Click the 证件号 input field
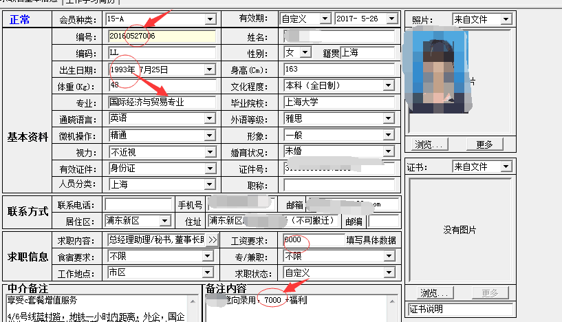562x322 pixels. (339, 168)
